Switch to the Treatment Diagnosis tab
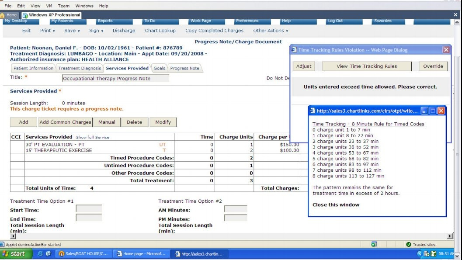 [x=80, y=68]
